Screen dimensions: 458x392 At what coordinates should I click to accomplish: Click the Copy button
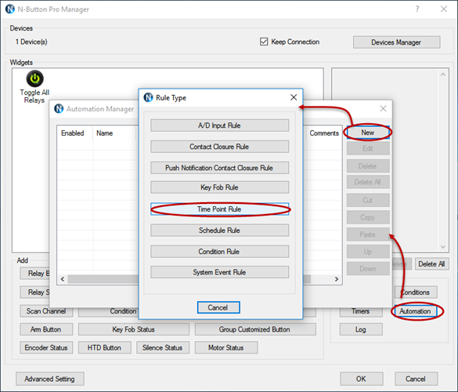(368, 217)
